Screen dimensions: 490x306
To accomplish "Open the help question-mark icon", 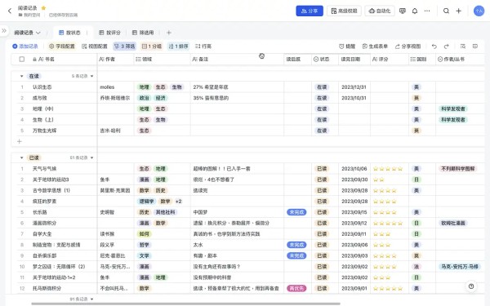I will [x=471, y=286].
